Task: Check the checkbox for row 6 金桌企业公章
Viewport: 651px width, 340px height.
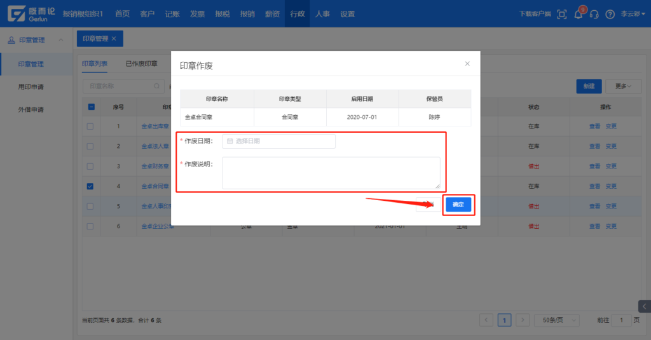Action: pos(90,226)
